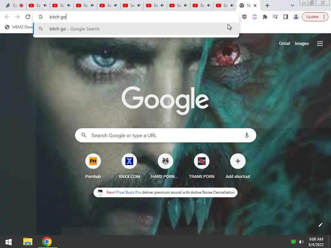Open the MEMZ Download bookmark
The width and height of the screenshot is (331, 248).
point(19,27)
